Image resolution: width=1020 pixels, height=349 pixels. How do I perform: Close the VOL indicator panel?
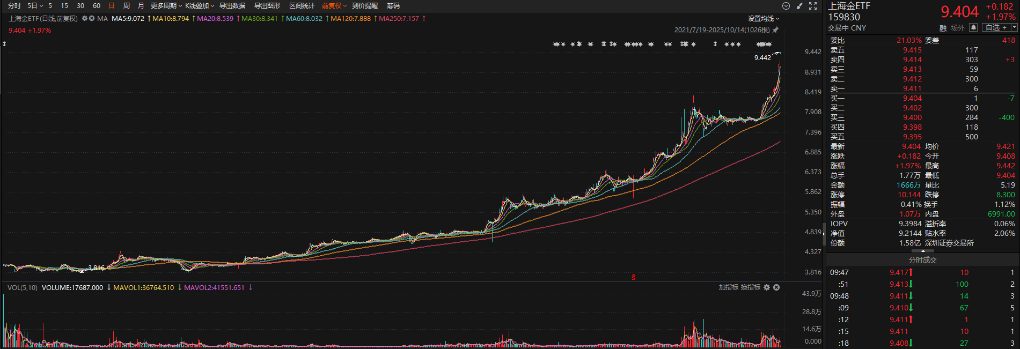776,287
